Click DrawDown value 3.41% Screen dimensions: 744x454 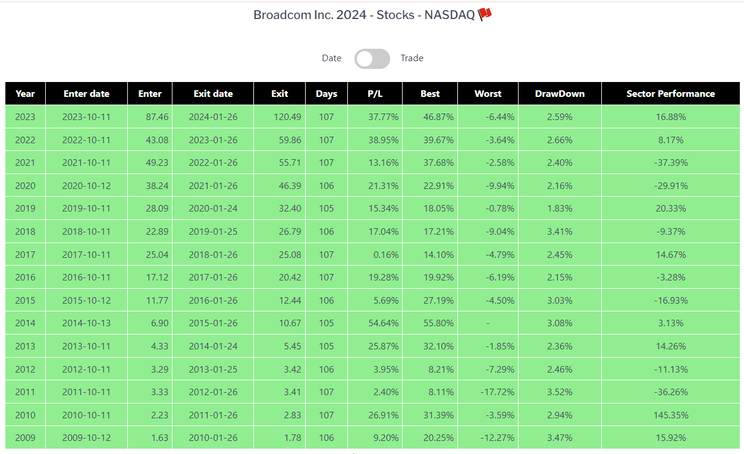pos(560,232)
